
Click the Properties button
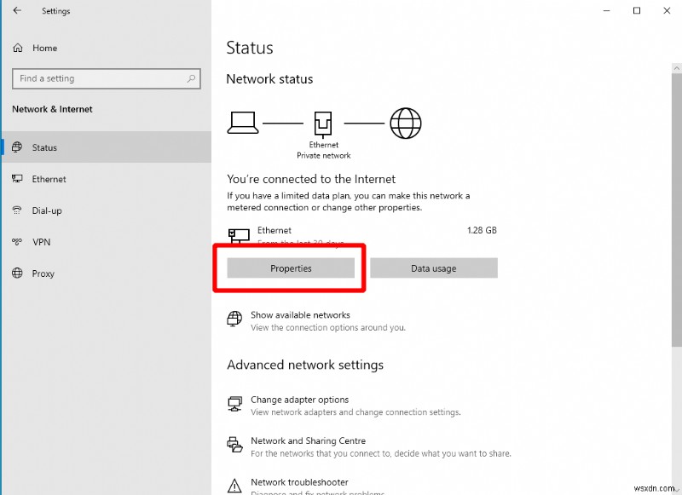[290, 268]
